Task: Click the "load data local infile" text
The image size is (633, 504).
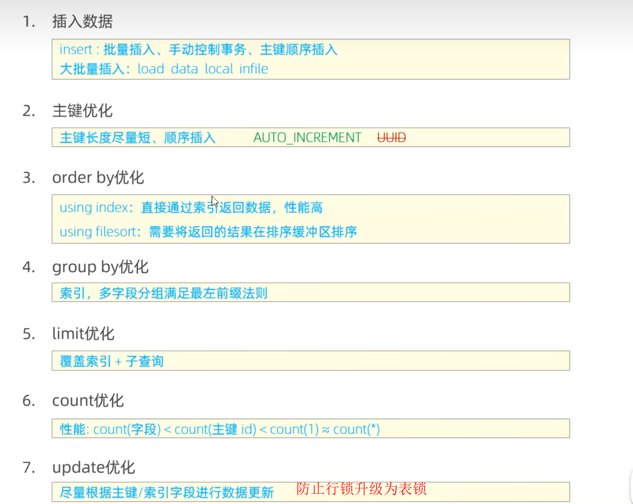Action: 203,69
